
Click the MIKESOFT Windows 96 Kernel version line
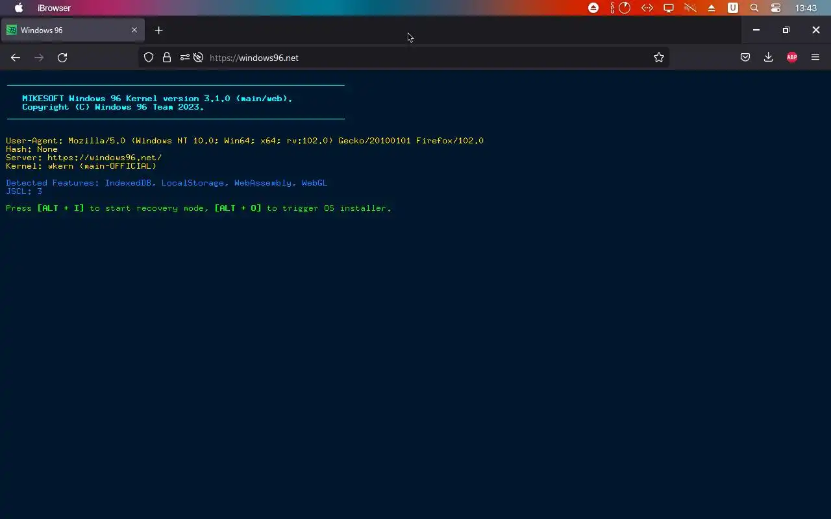point(157,99)
